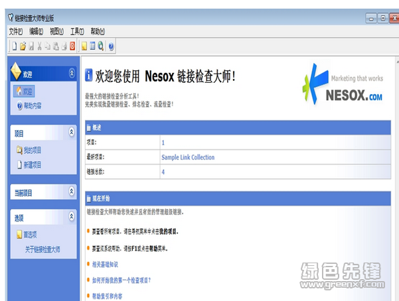
Task: Click the question icon beside 帮助内容
Action: [20, 105]
